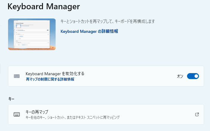The height and width of the screenshot is (131, 210).
Task: Click the オン status label
Action: pyautogui.click(x=180, y=76)
